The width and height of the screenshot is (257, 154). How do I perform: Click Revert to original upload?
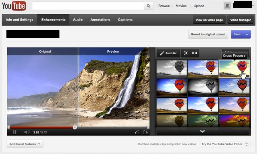point(208,34)
